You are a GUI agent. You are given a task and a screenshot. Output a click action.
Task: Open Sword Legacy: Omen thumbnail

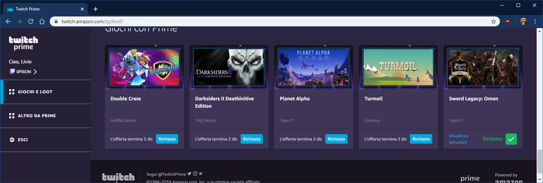(x=483, y=67)
